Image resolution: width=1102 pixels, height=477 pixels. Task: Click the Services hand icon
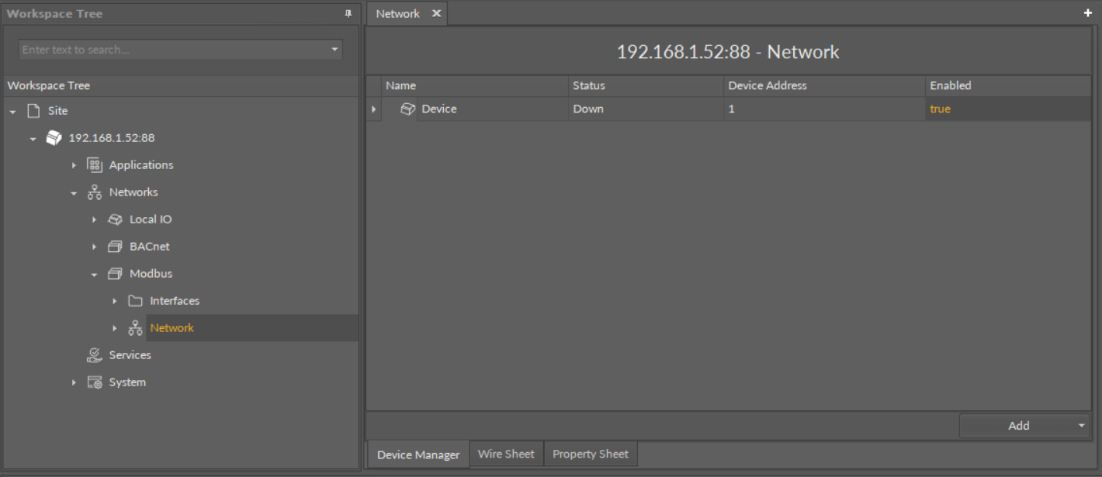click(x=94, y=355)
